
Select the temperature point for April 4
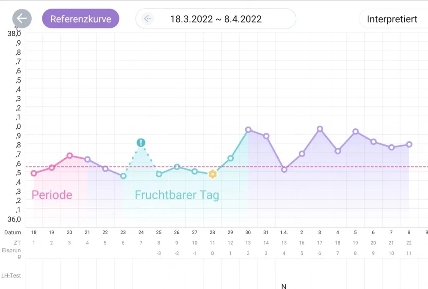338,151
